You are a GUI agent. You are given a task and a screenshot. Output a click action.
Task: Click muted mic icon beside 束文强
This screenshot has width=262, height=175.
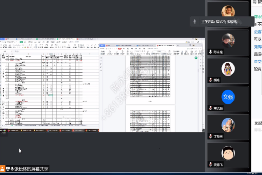click(210, 108)
